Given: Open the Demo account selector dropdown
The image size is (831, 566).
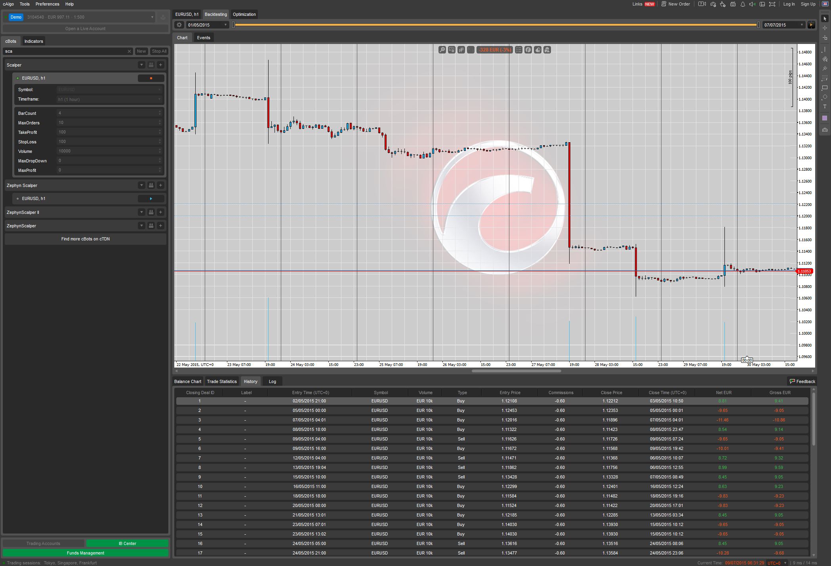Looking at the screenshot, I should tap(79, 17).
